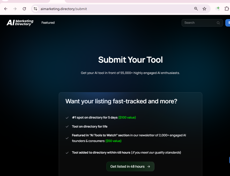
Task: Click the AI Marketing Directory logo
Action: pyautogui.click(x=20, y=23)
